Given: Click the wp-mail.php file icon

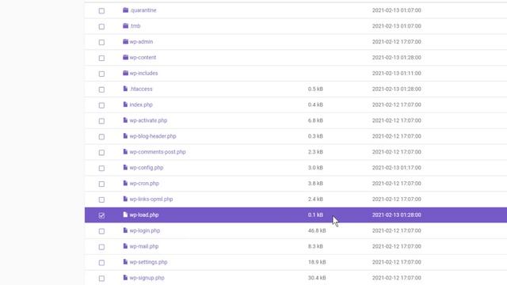Looking at the screenshot, I should 125,246.
